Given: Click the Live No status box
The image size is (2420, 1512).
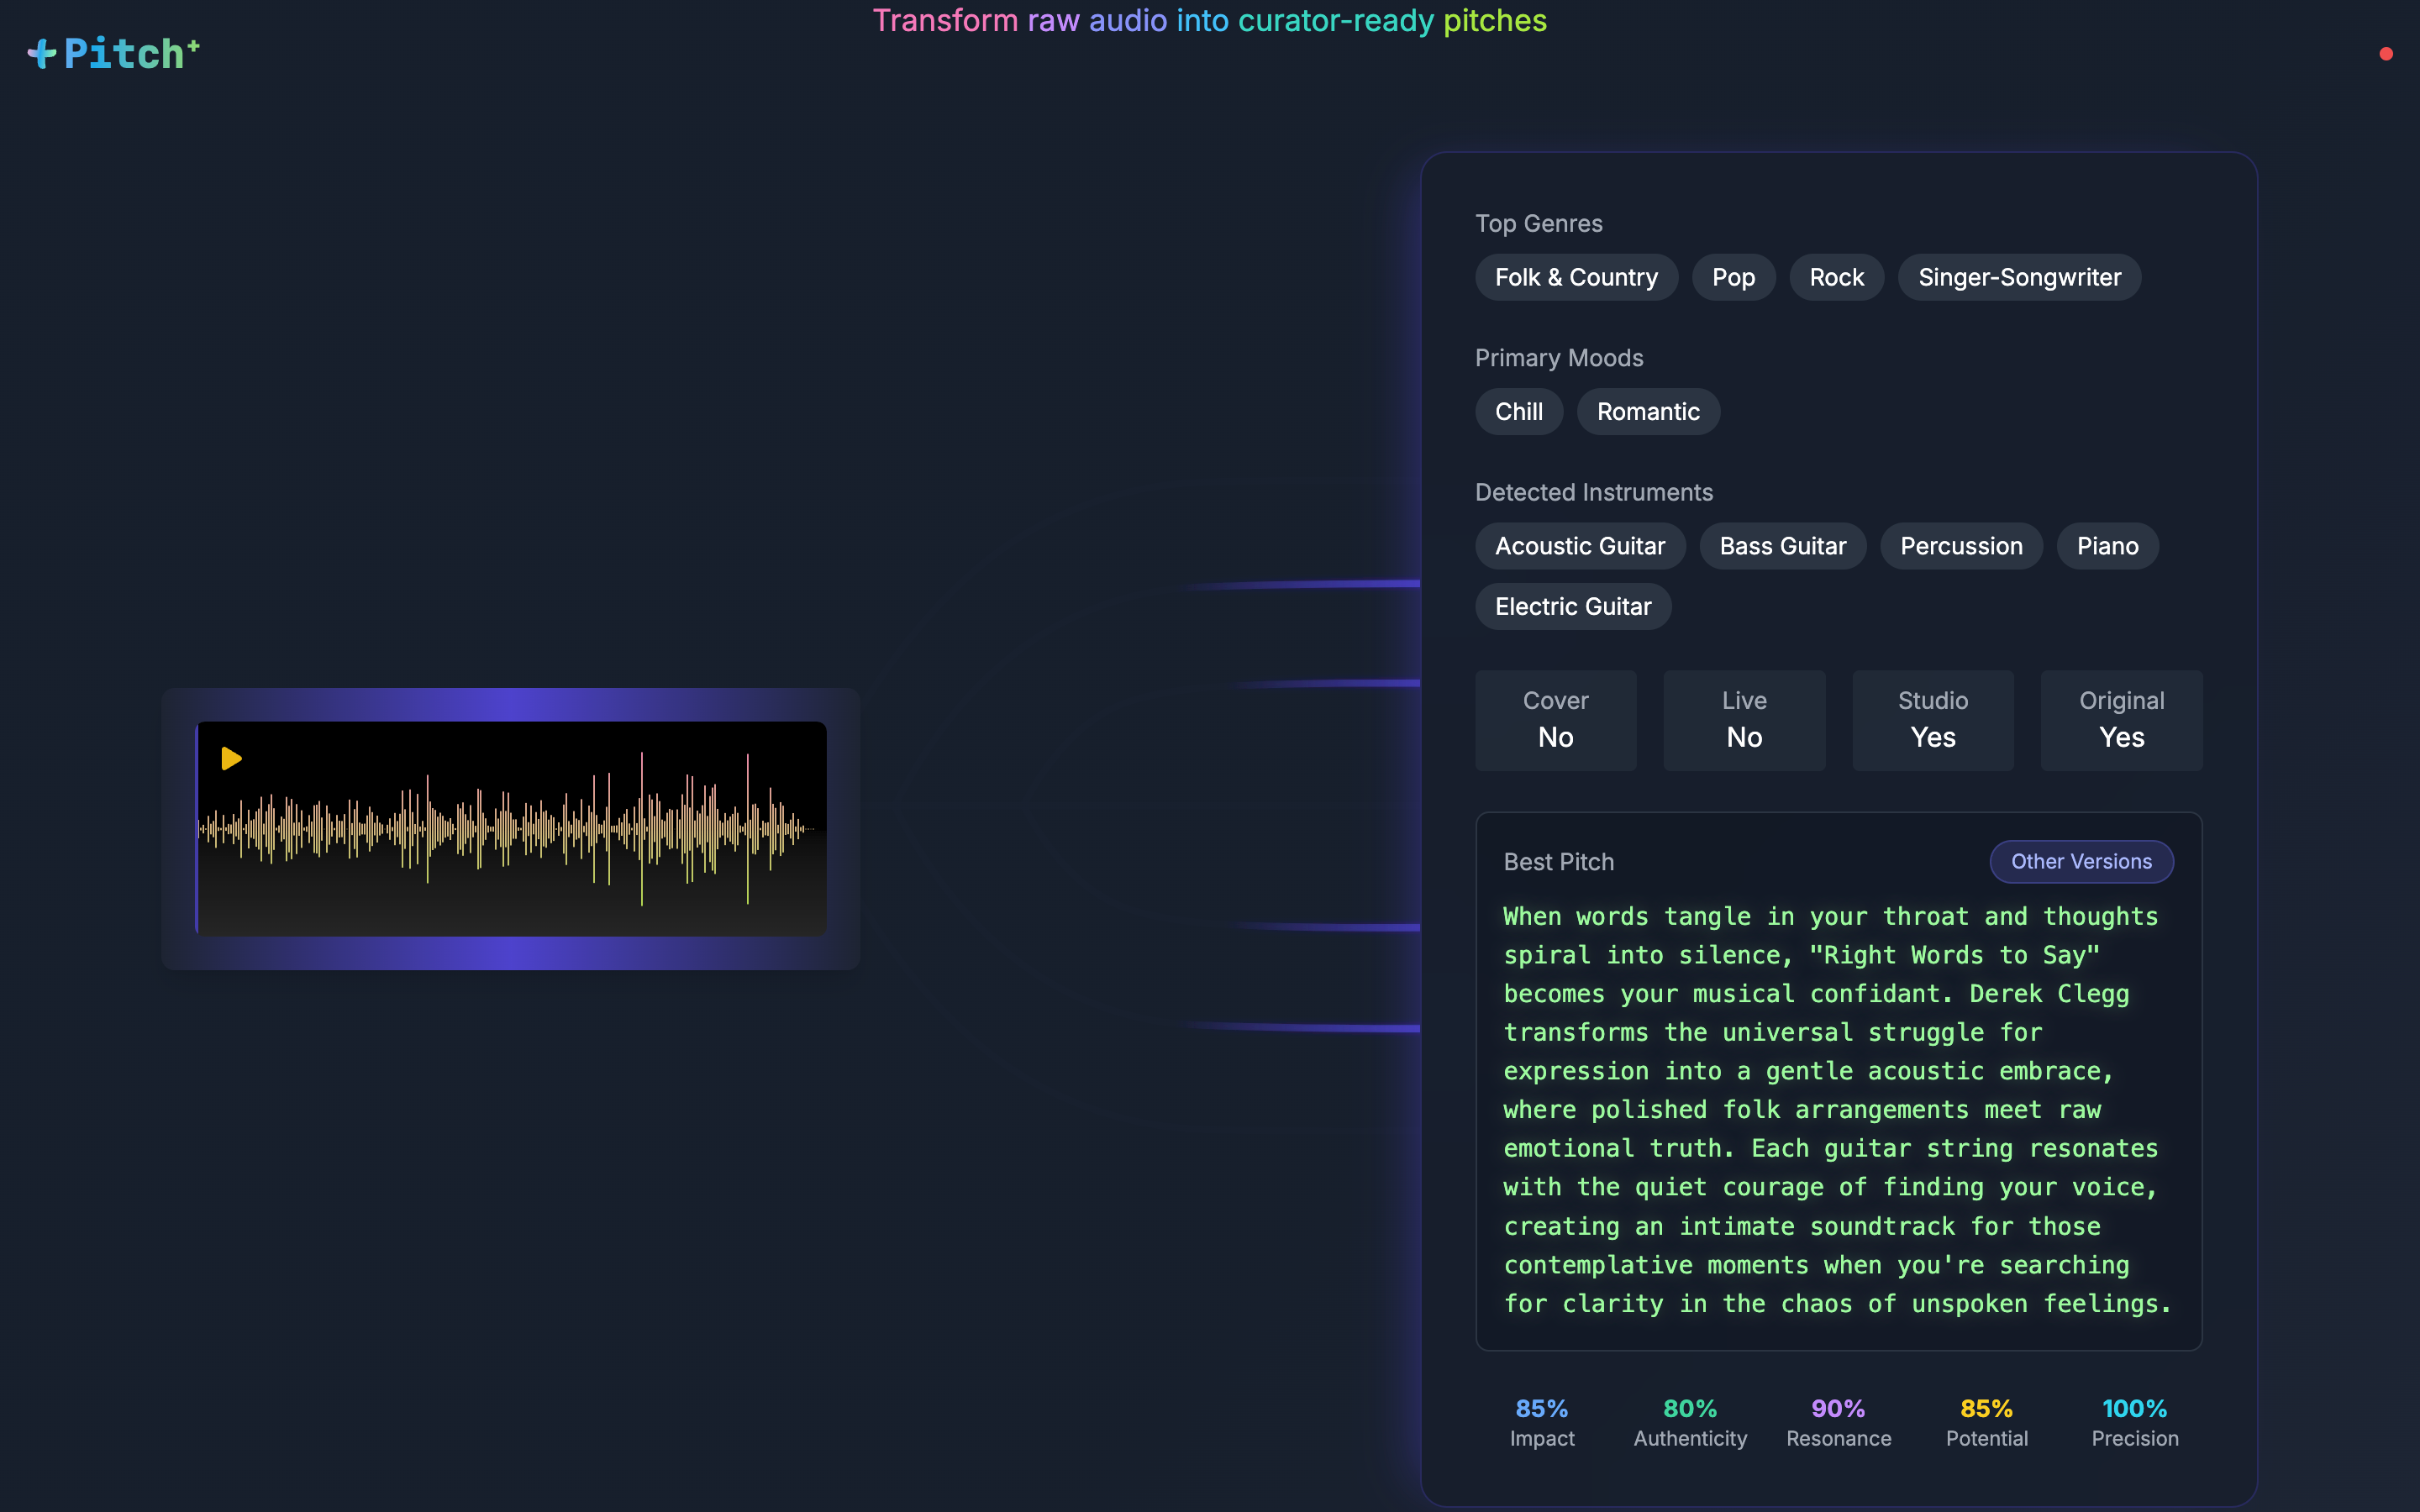Looking at the screenshot, I should (x=1744, y=720).
